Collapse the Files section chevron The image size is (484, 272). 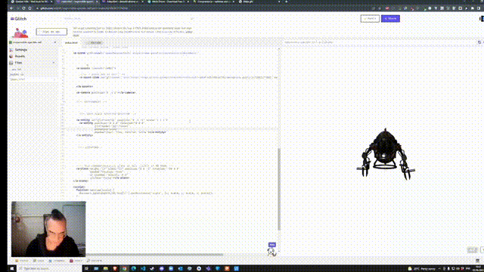click(54, 63)
